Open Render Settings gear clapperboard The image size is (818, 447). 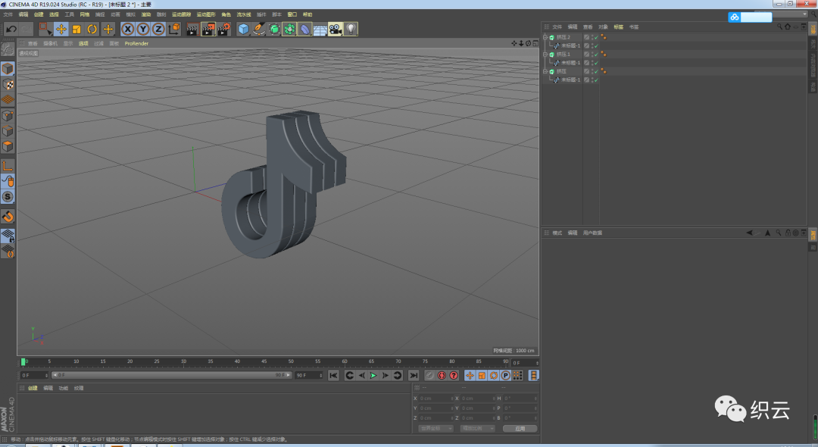[224, 30]
